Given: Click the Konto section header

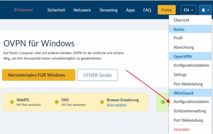Looking at the screenshot, I should (190, 29).
